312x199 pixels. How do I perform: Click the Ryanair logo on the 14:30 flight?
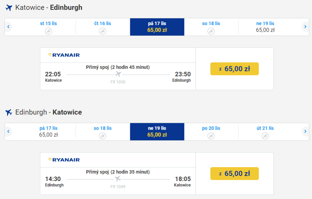coord(64,160)
